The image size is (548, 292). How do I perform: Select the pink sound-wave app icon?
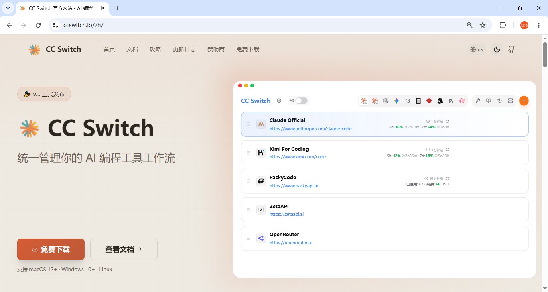coord(462,101)
